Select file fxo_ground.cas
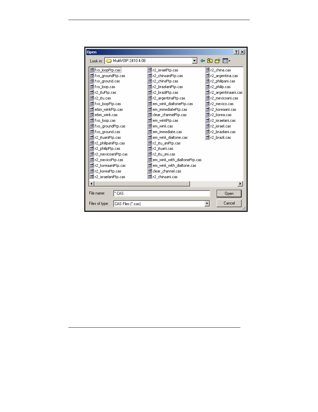Viewport: 318px width, 412px height. point(107,132)
